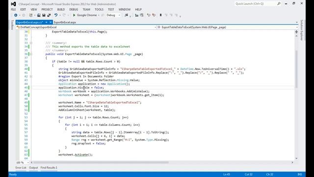This screenshot has width=314, height=177.
Task: Open the toolbar overflow options arrow
Action: 180,16
